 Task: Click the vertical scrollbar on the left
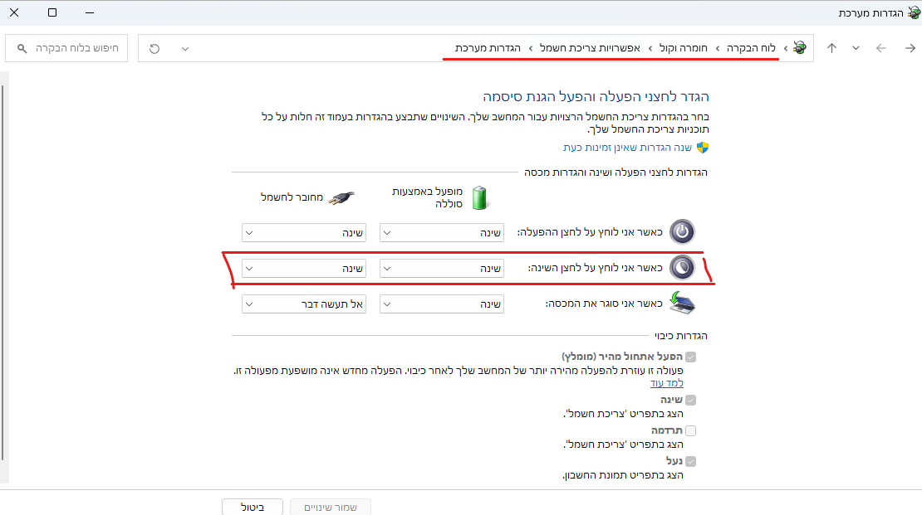point(3,273)
